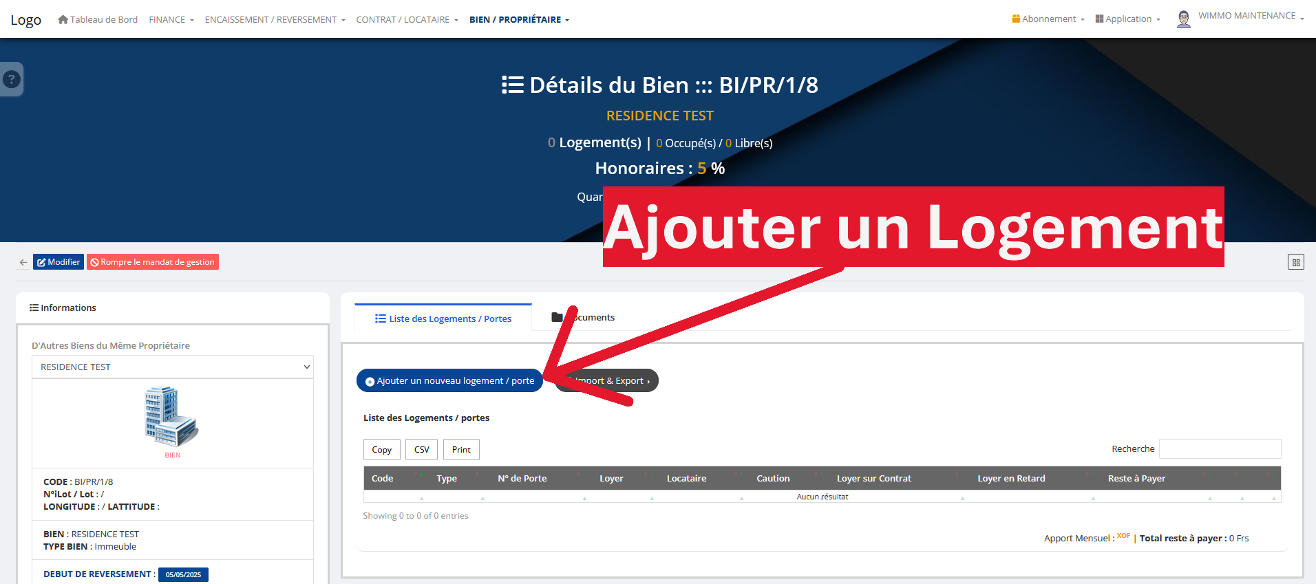1316x584 pixels.
Task: Export the table using CSV button
Action: tap(421, 449)
